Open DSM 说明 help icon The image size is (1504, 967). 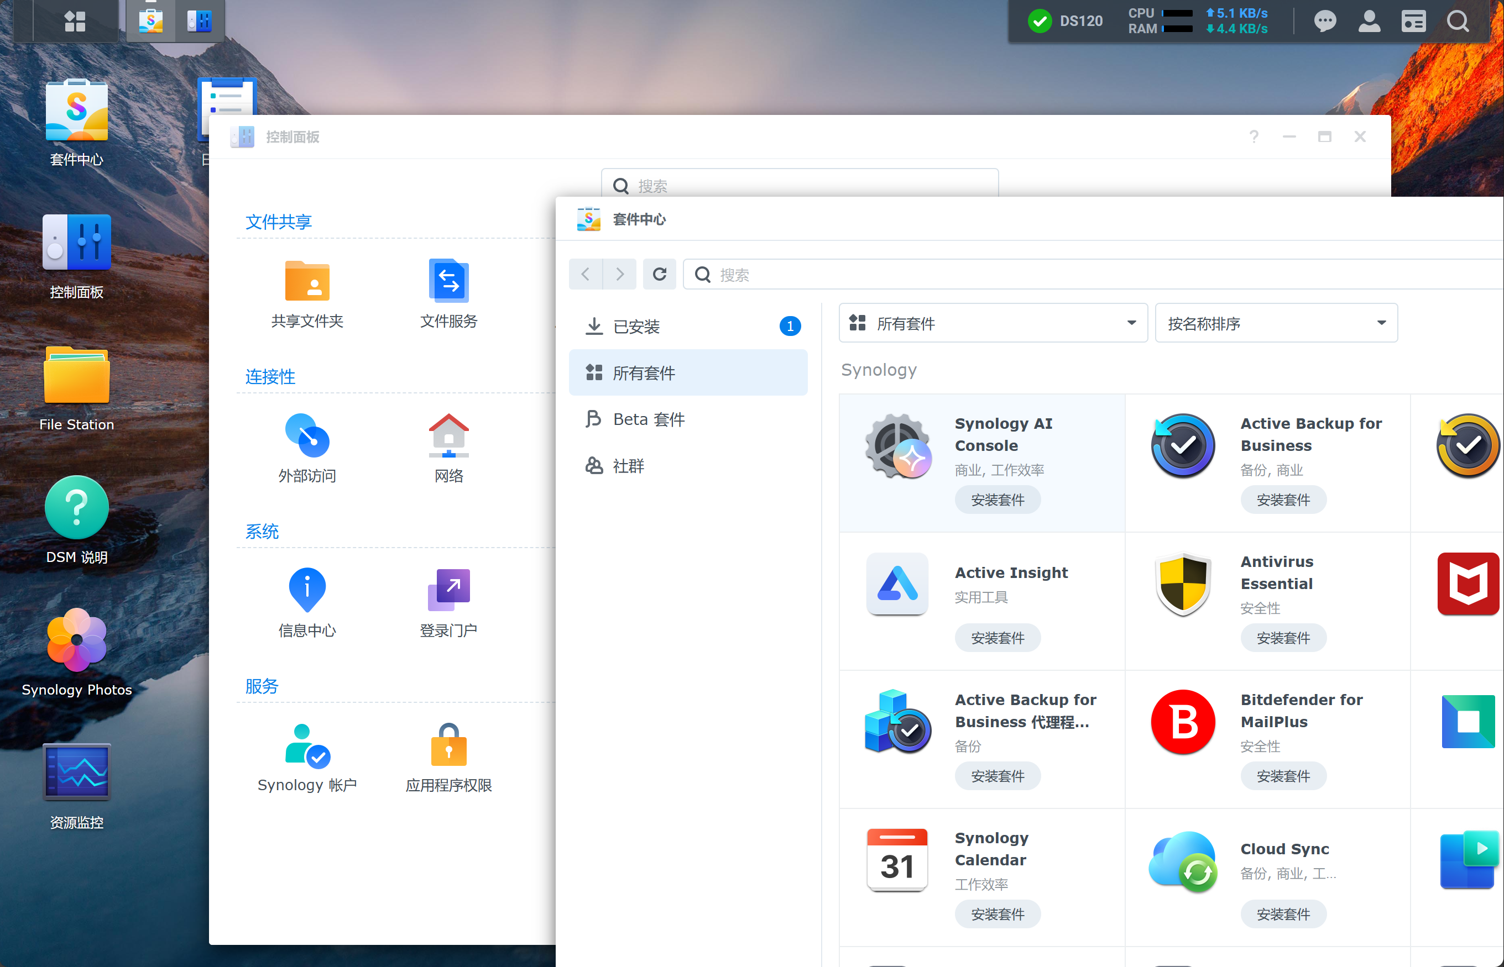tap(76, 508)
